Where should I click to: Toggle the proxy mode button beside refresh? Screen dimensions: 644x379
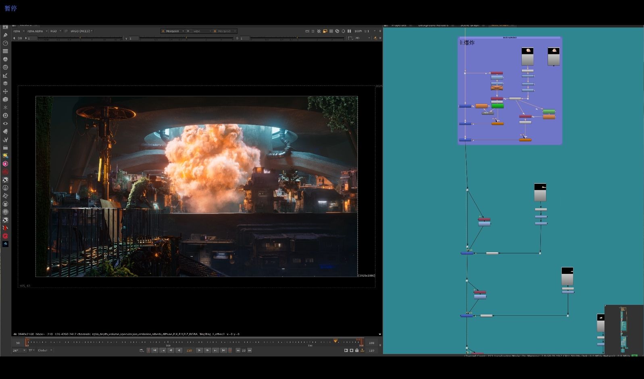[x=343, y=31]
